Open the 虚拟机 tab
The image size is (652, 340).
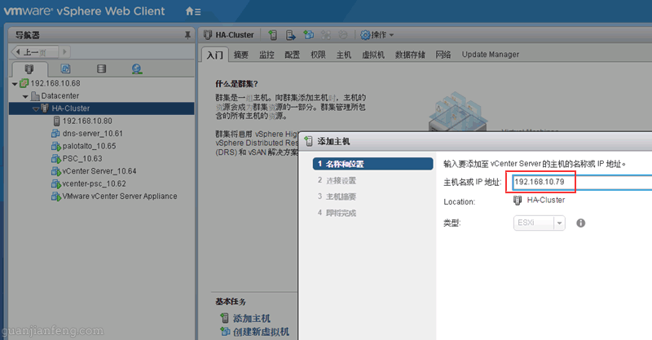tap(373, 55)
